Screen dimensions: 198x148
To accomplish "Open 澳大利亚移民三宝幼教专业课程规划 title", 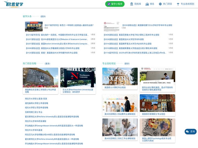I will click(x=120, y=114).
